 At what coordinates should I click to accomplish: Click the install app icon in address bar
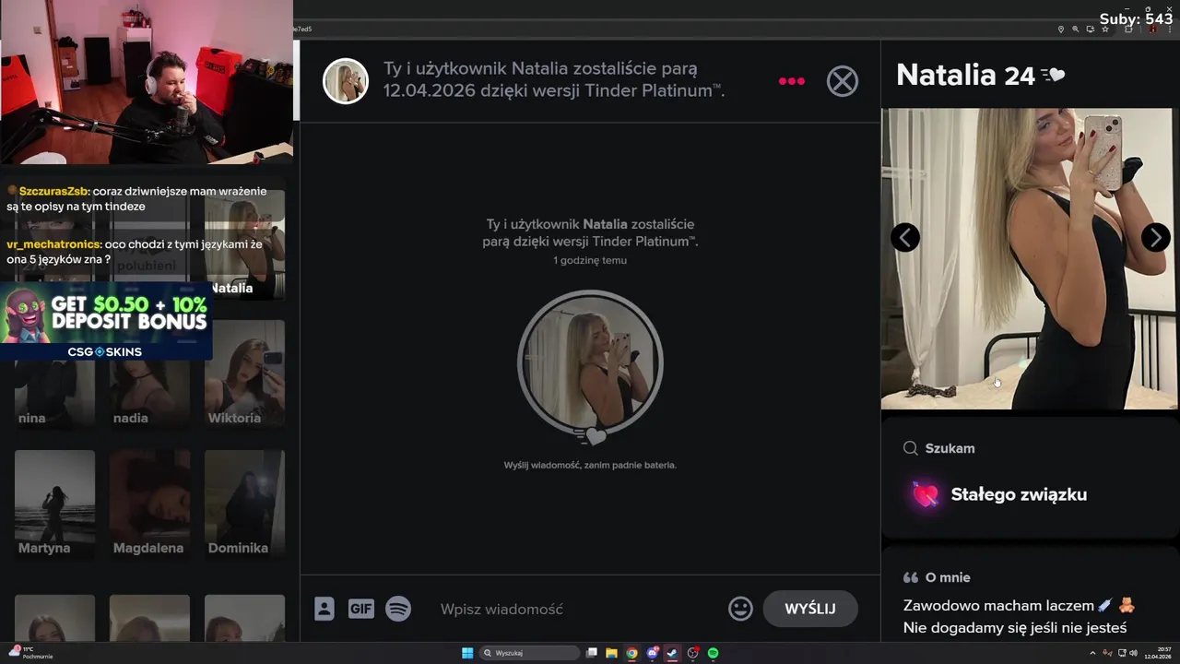1090,30
